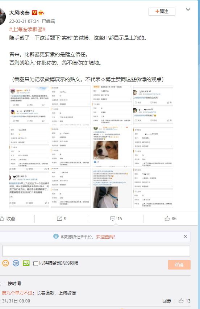Submit comment with the 評論 button
This screenshot has height=309, width=200.
(179, 265)
